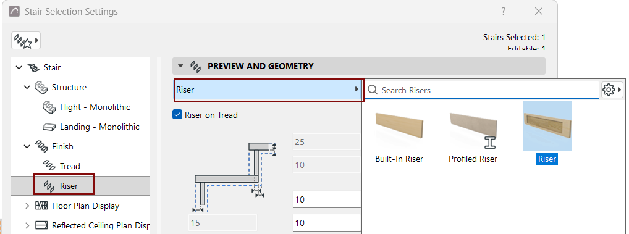Click the Profiled Riser label

(473, 159)
